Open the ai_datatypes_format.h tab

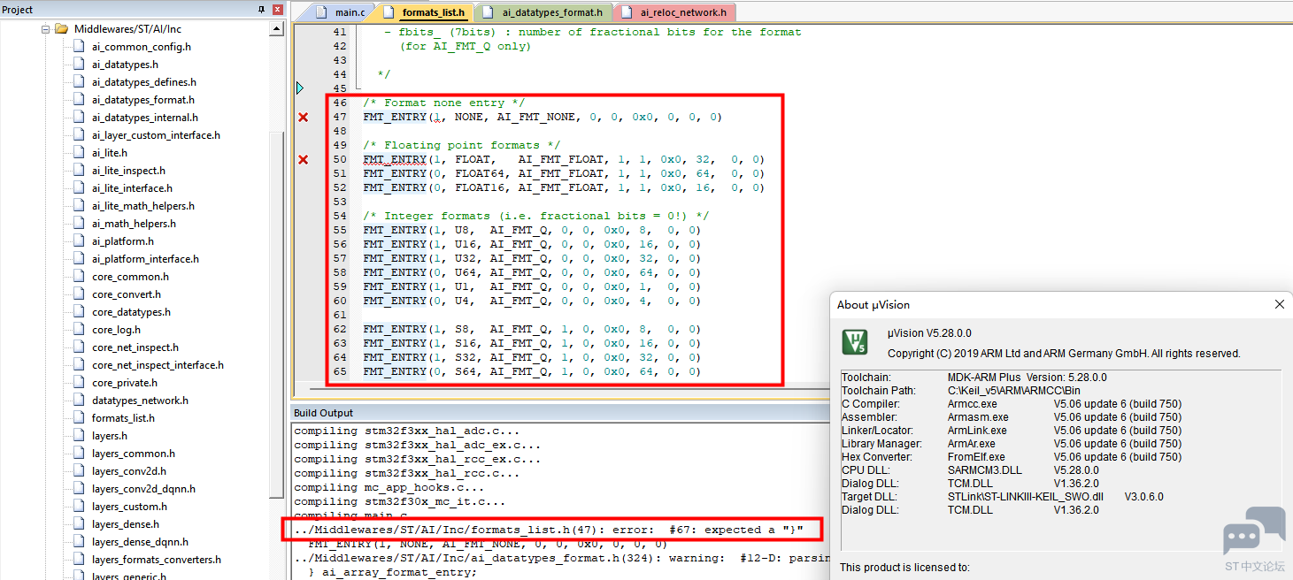point(552,12)
